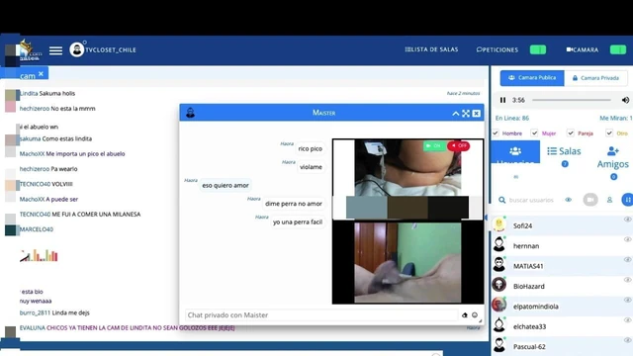The image size is (633, 356).
Task: Select the Camara Privada button
Action: point(595,78)
